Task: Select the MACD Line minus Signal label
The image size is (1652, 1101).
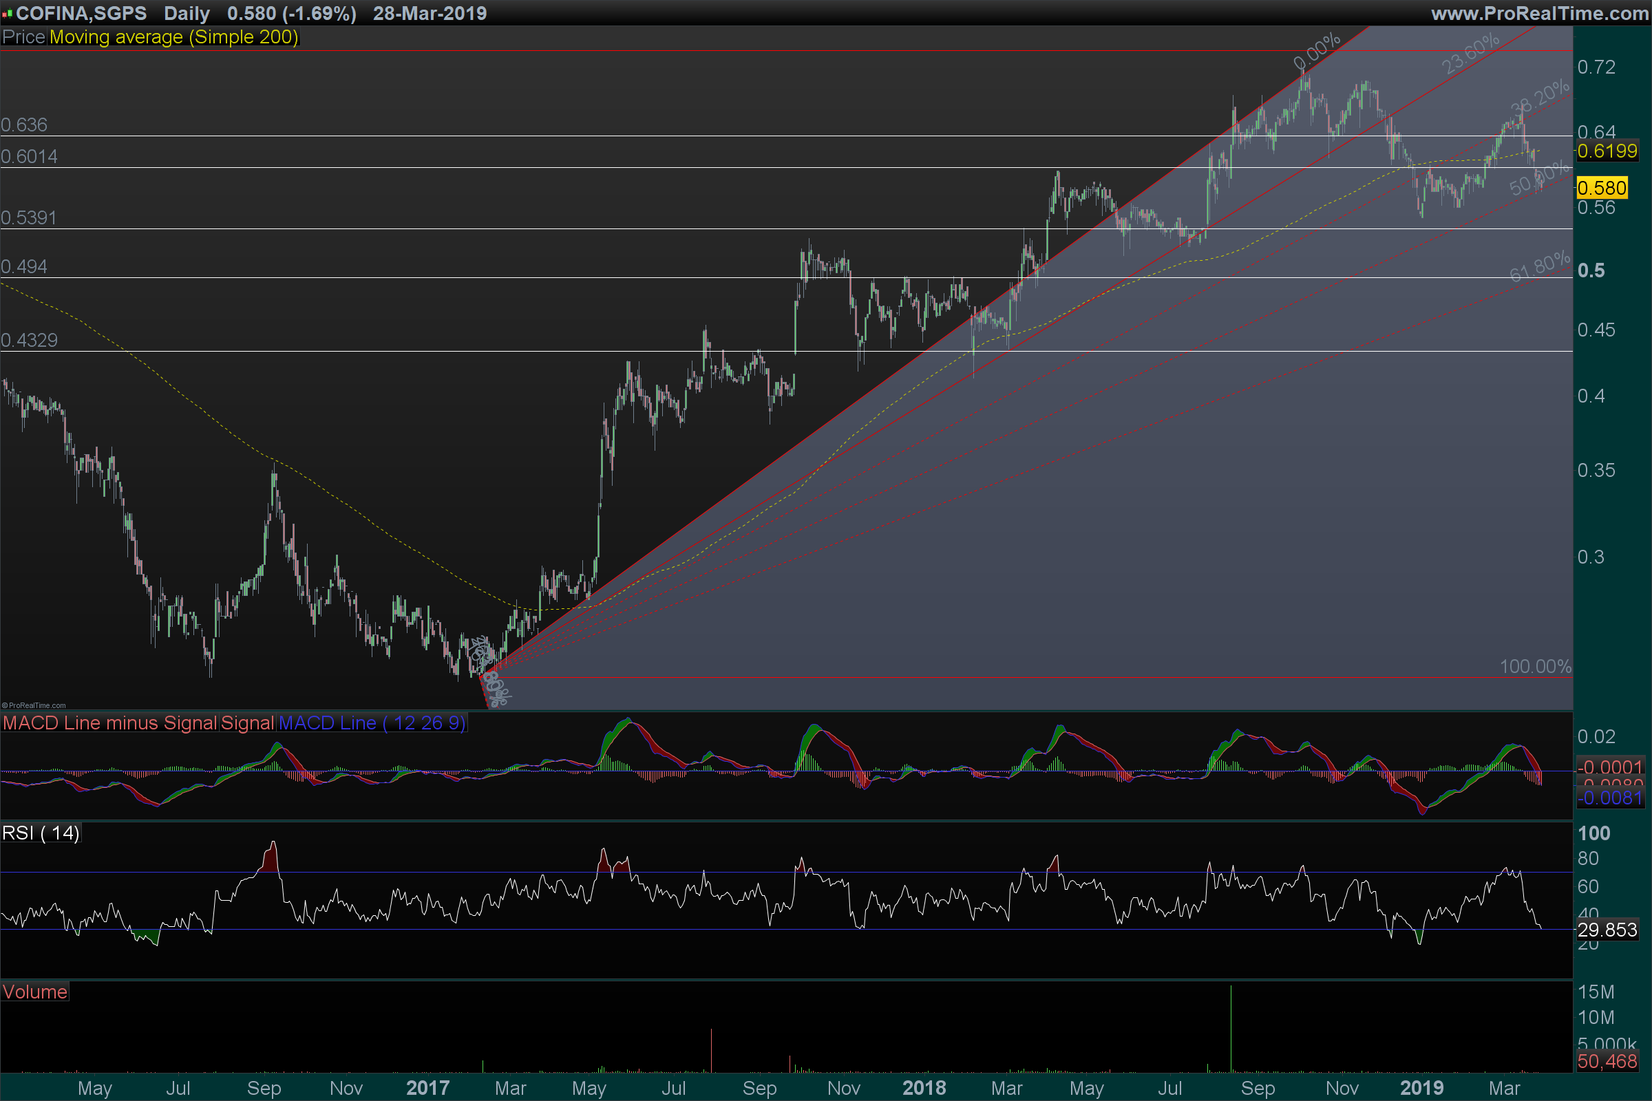Action: [x=109, y=723]
